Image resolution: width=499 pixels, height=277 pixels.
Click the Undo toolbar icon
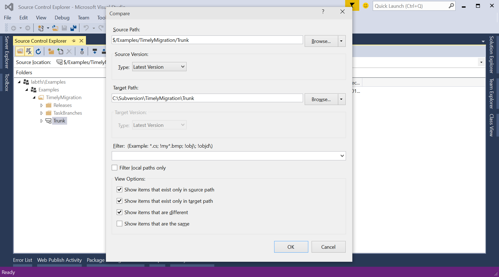86,28
